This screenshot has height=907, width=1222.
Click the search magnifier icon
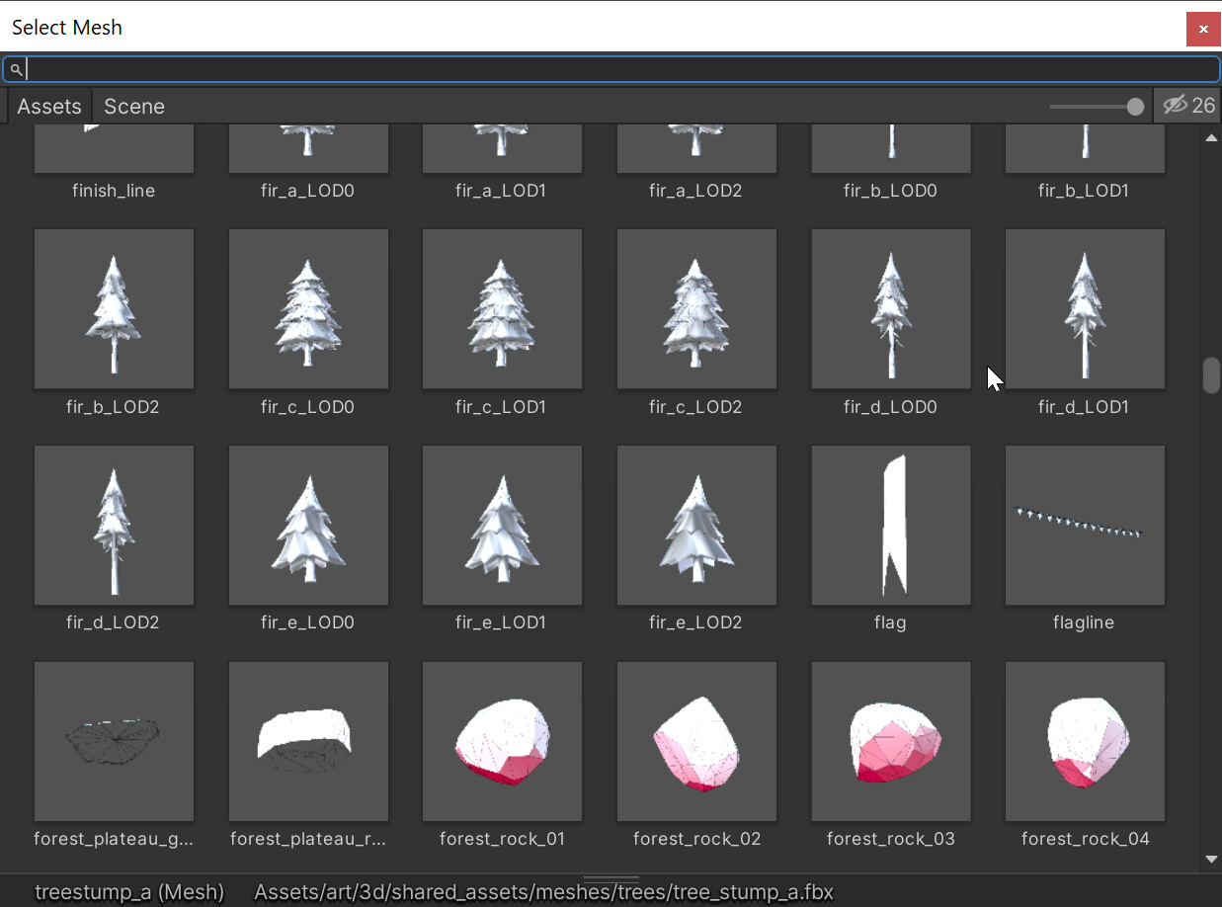pos(17,69)
